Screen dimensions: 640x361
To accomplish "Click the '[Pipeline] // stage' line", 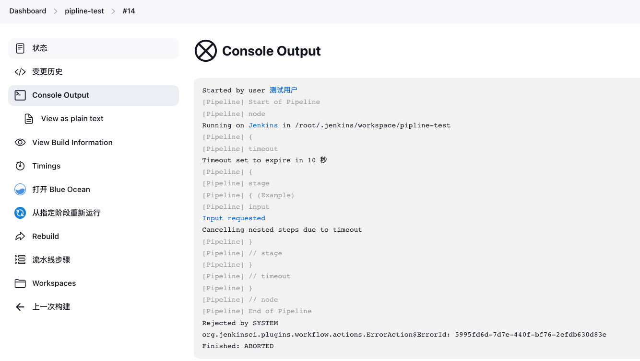I will point(242,253).
